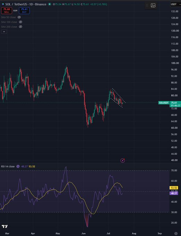The width and height of the screenshot is (181, 236).
Task: Click the RSI value 48.27 in legend
Action: tap(24, 167)
